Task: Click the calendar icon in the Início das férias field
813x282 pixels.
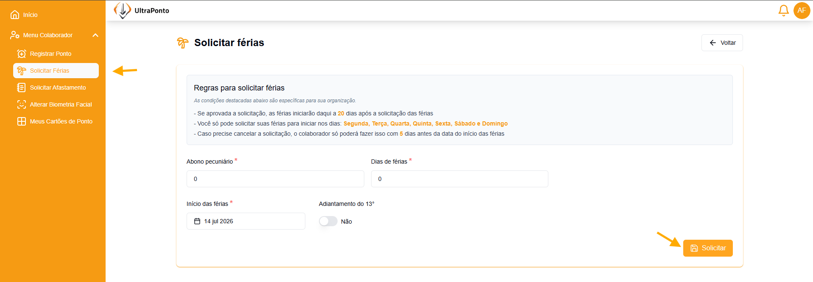Action: (197, 221)
